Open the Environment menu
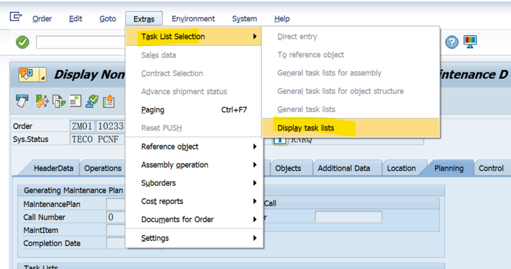This screenshot has width=511, height=269. (193, 19)
